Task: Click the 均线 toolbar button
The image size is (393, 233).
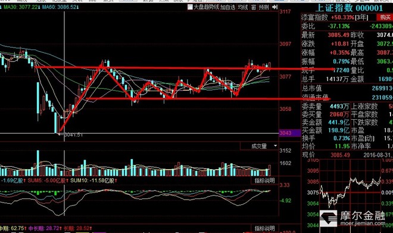Action: tap(242, 7)
